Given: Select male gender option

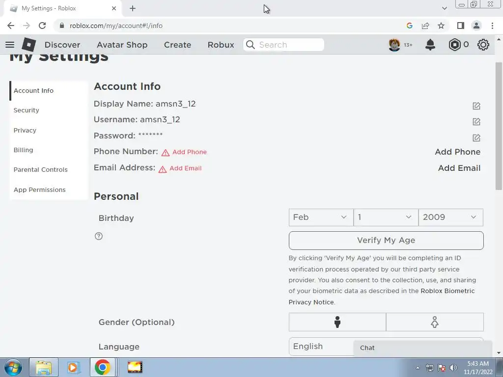Looking at the screenshot, I should [x=337, y=322].
